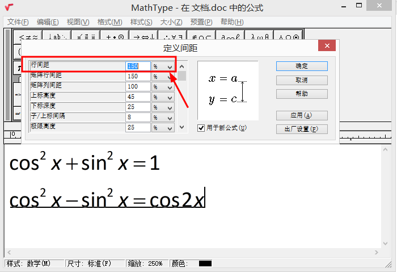Open the 帮助(H) menu

232,22
